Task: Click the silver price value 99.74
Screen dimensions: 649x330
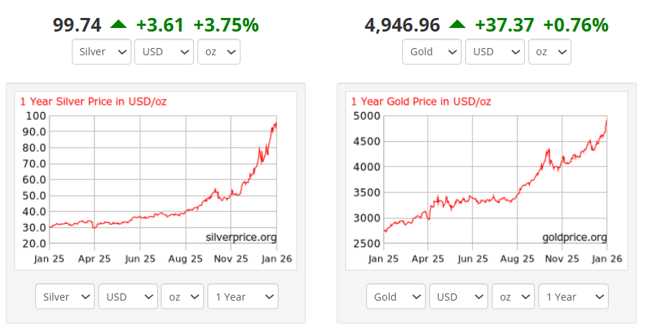Action: 77,25
